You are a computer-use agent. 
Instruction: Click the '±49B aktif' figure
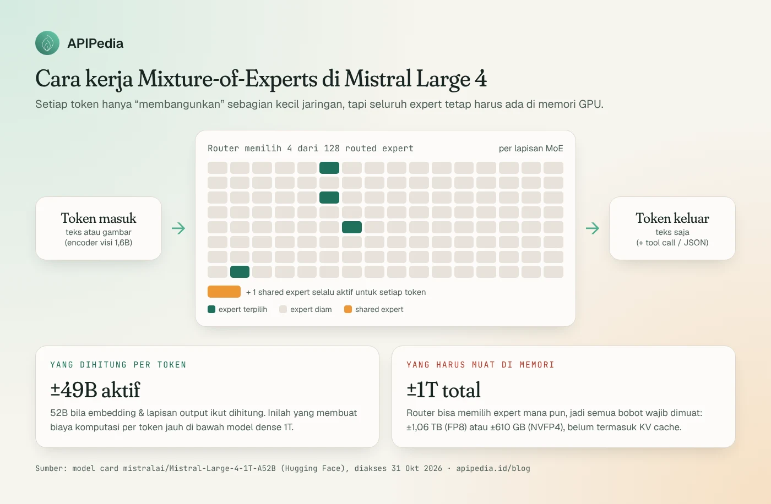(95, 390)
